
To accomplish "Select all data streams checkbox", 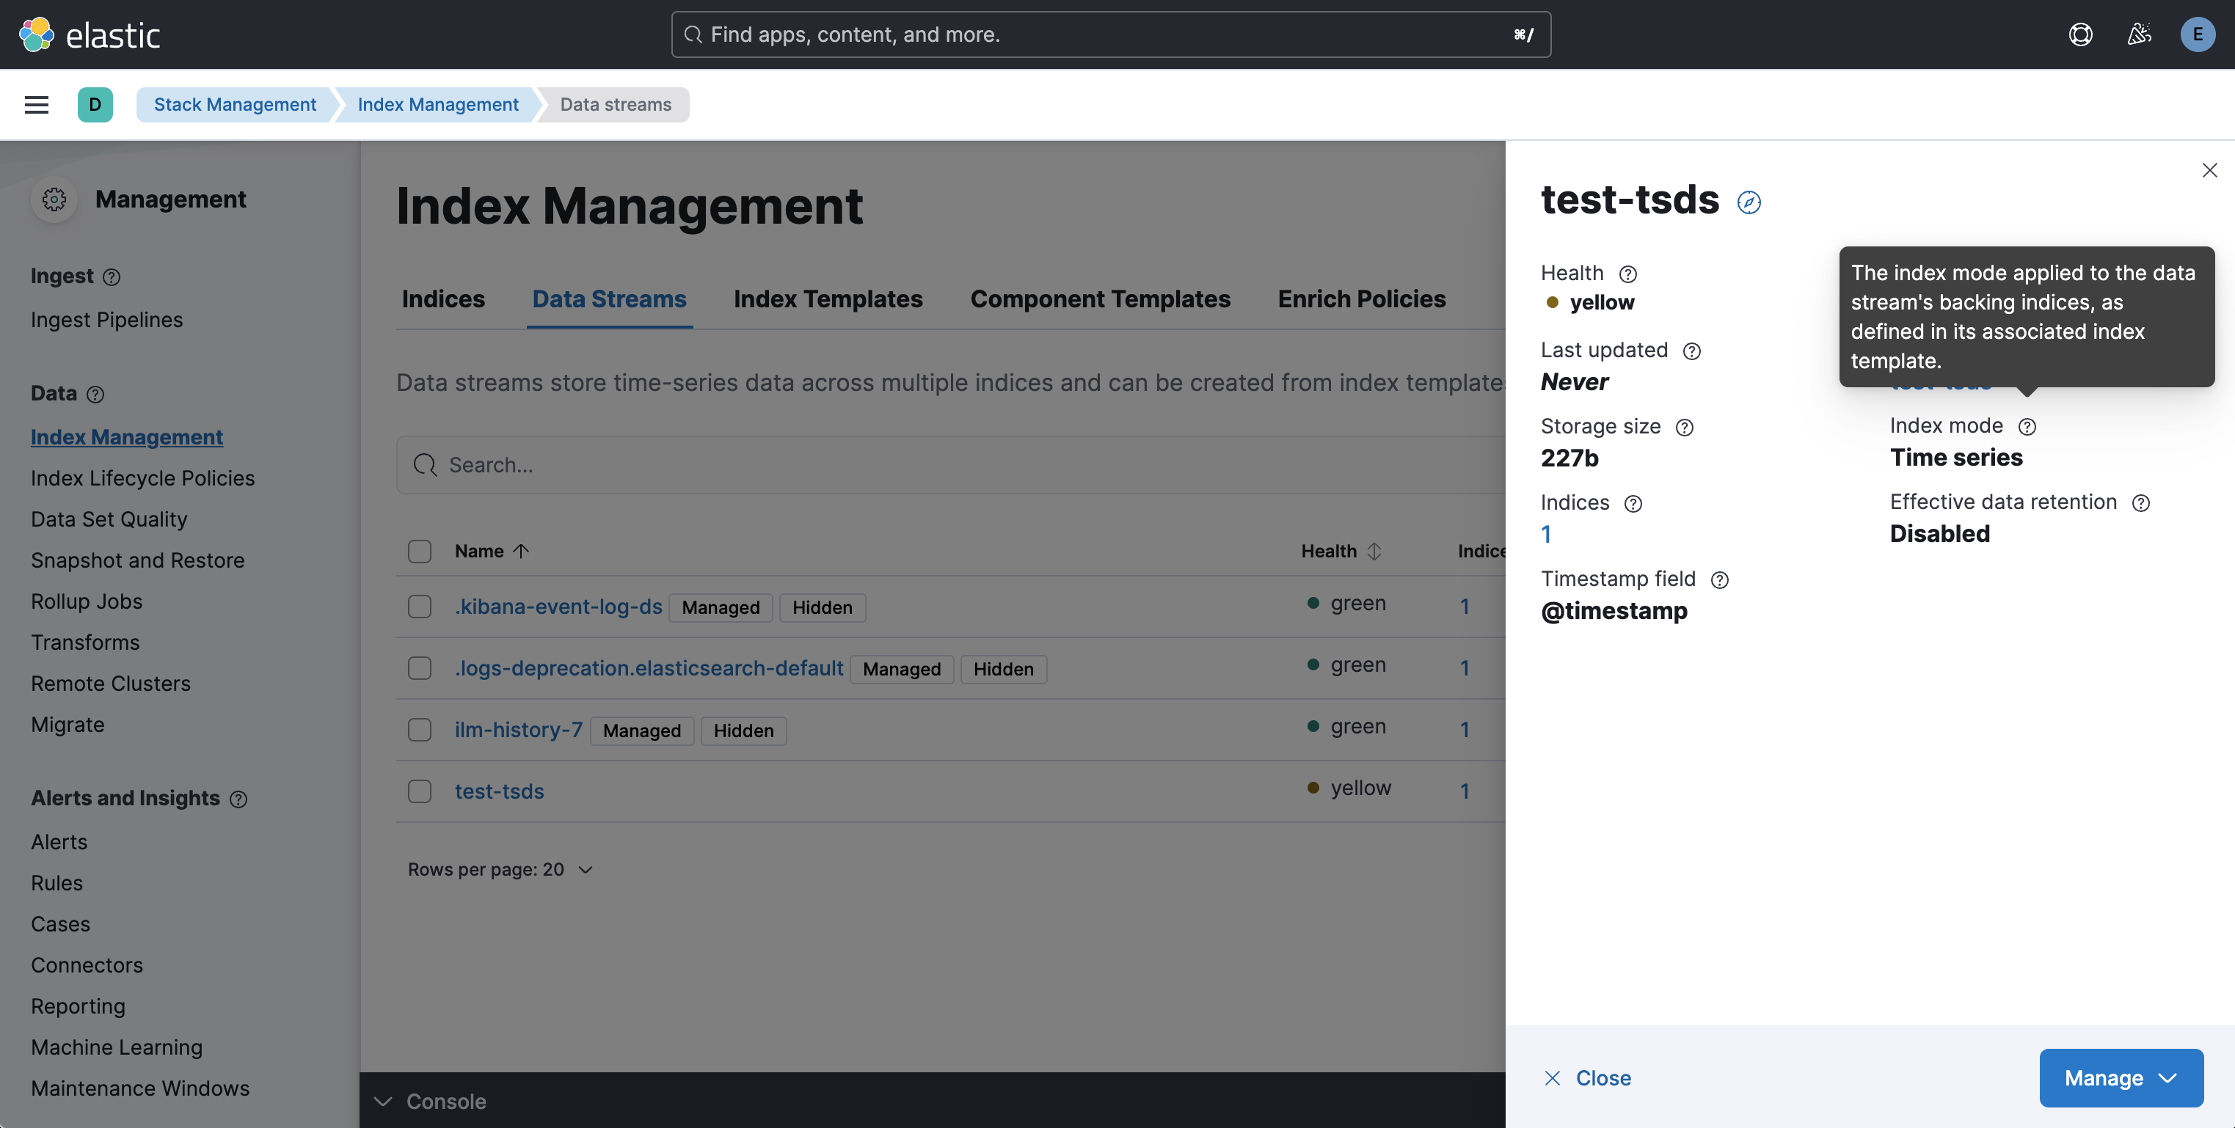I will (420, 552).
